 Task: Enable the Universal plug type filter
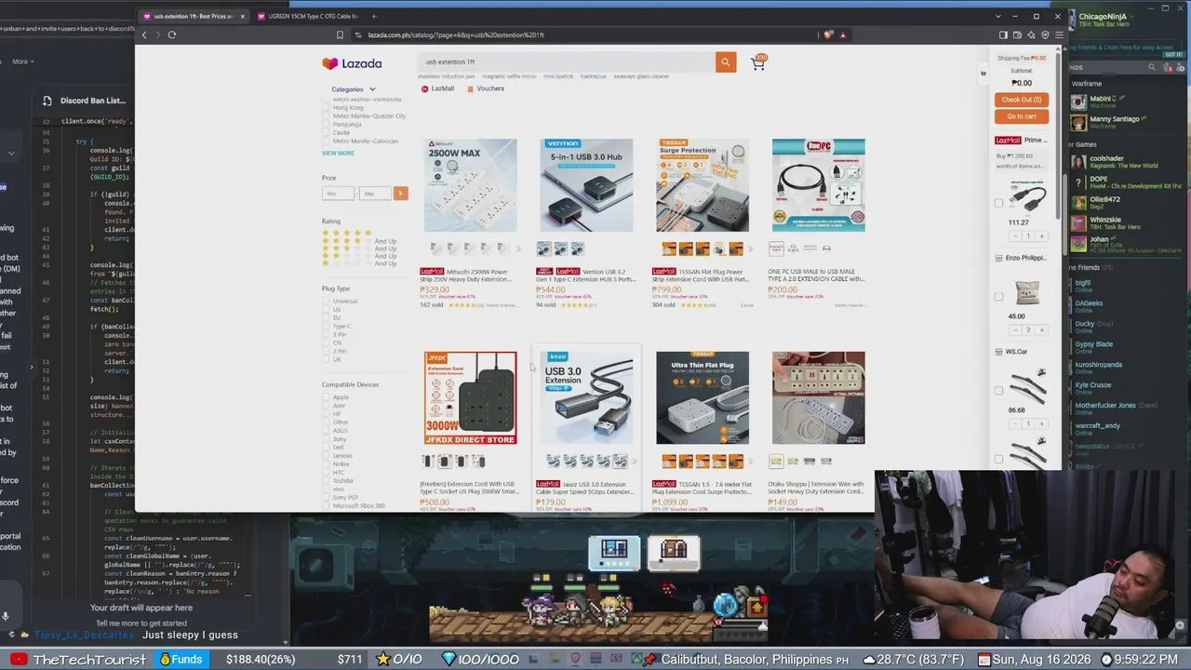(x=328, y=301)
